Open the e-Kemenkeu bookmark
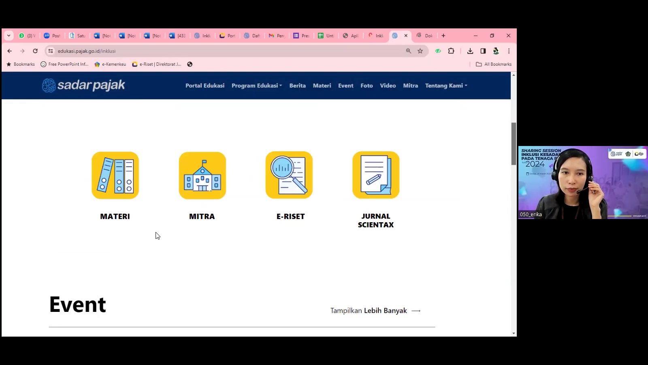The height and width of the screenshot is (365, 648). coord(110,64)
